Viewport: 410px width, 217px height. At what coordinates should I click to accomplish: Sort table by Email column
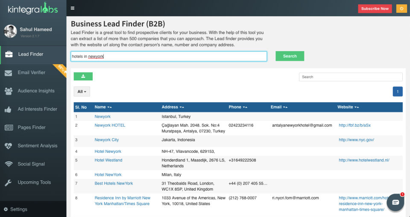point(279,107)
